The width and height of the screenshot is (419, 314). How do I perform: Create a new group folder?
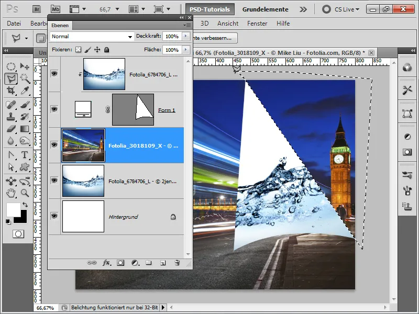[149, 263]
